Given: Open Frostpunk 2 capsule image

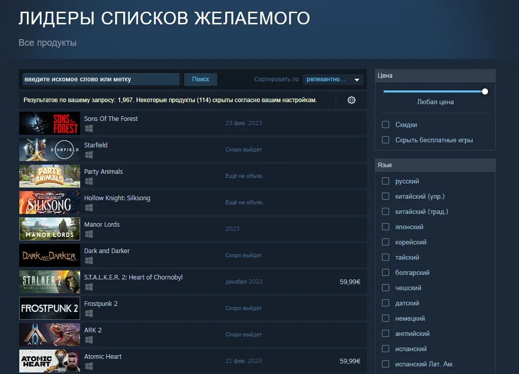Looking at the screenshot, I should [x=50, y=308].
